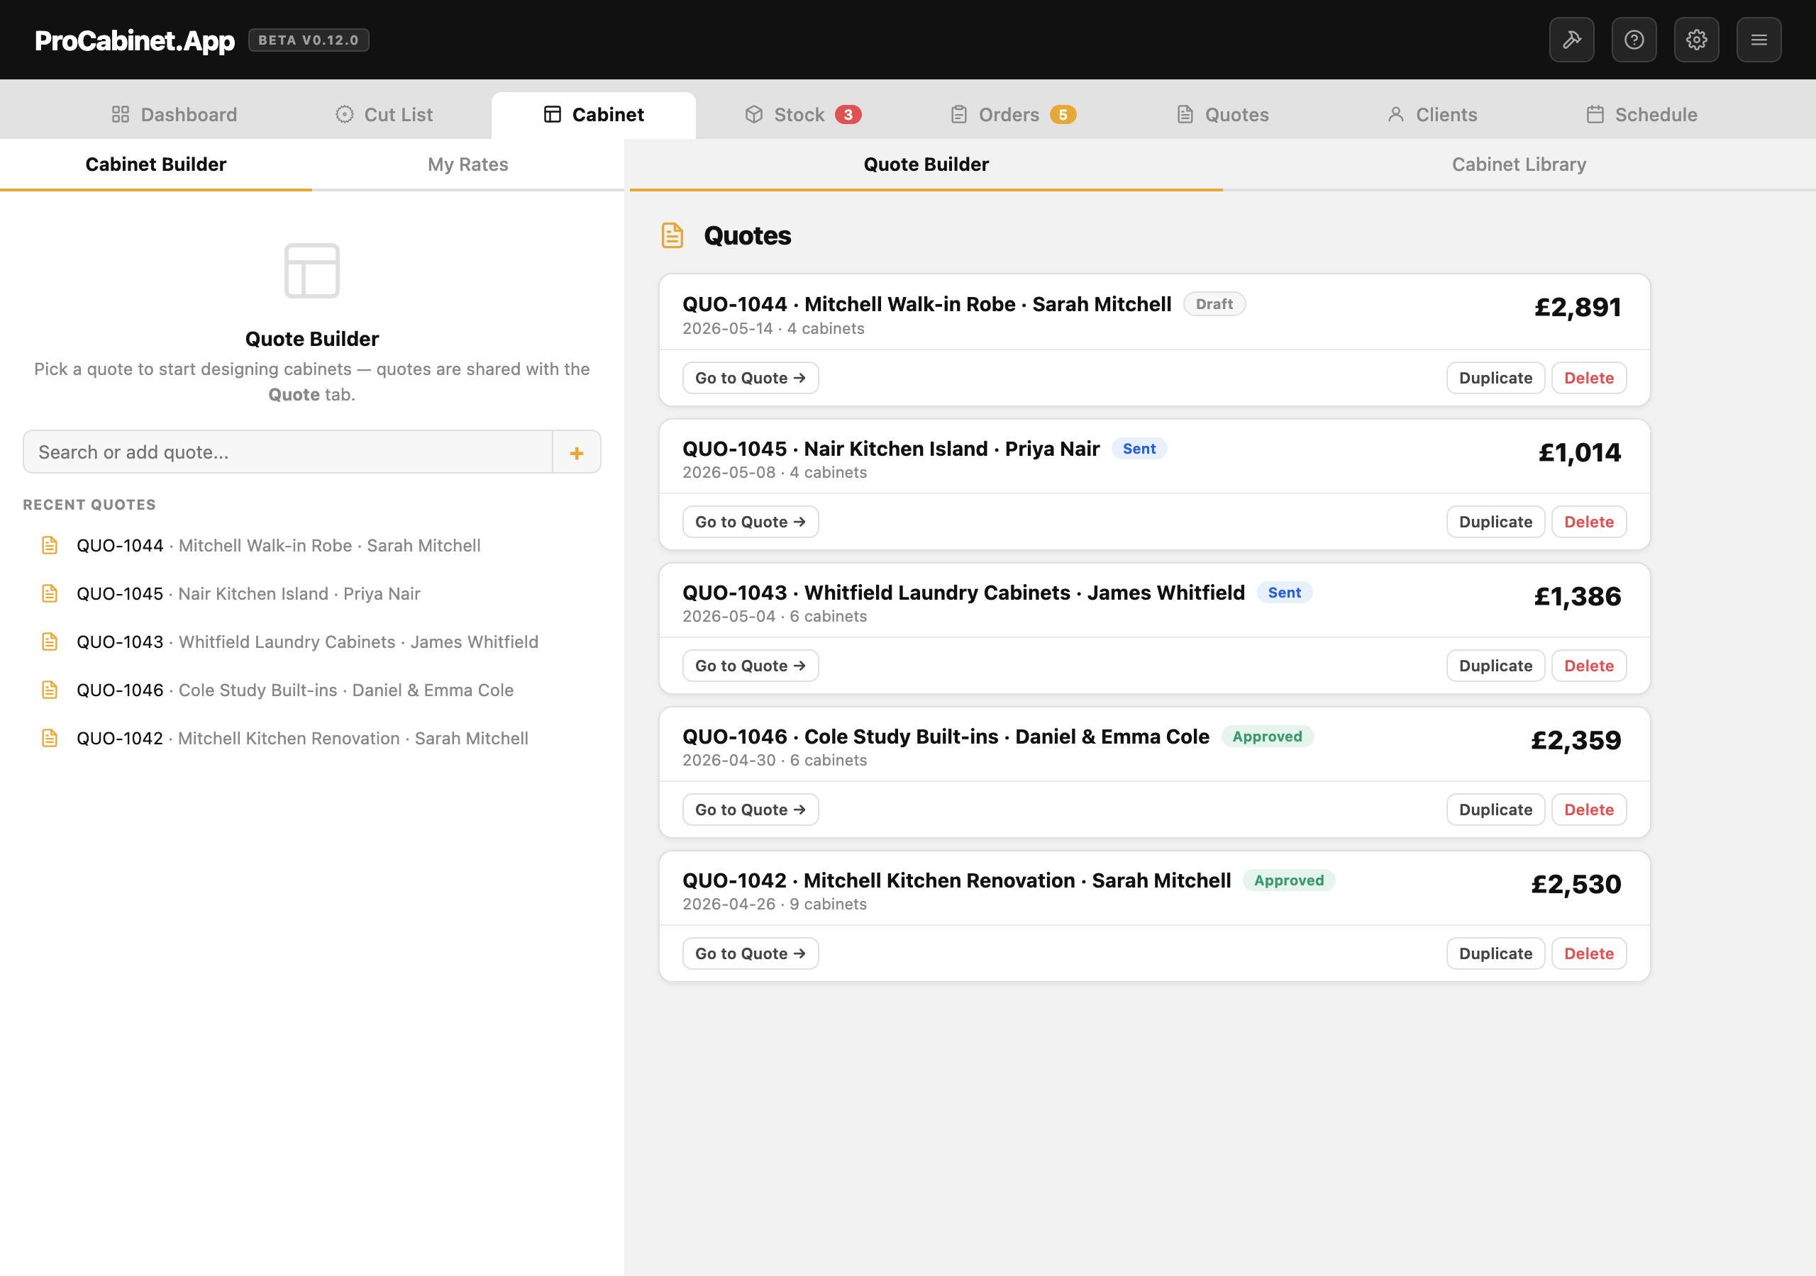Open the Orders tab
The height and width of the screenshot is (1276, 1816).
pos(1012,115)
